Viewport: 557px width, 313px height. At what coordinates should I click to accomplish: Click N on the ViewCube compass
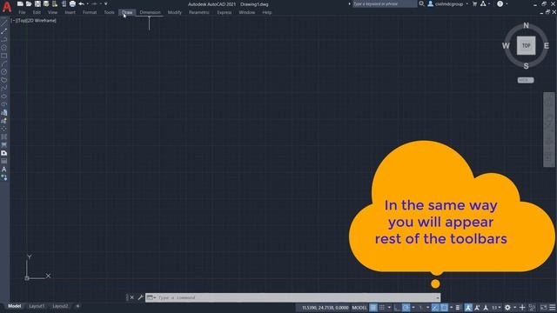526,25
